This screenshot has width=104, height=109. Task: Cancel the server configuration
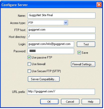(70, 102)
